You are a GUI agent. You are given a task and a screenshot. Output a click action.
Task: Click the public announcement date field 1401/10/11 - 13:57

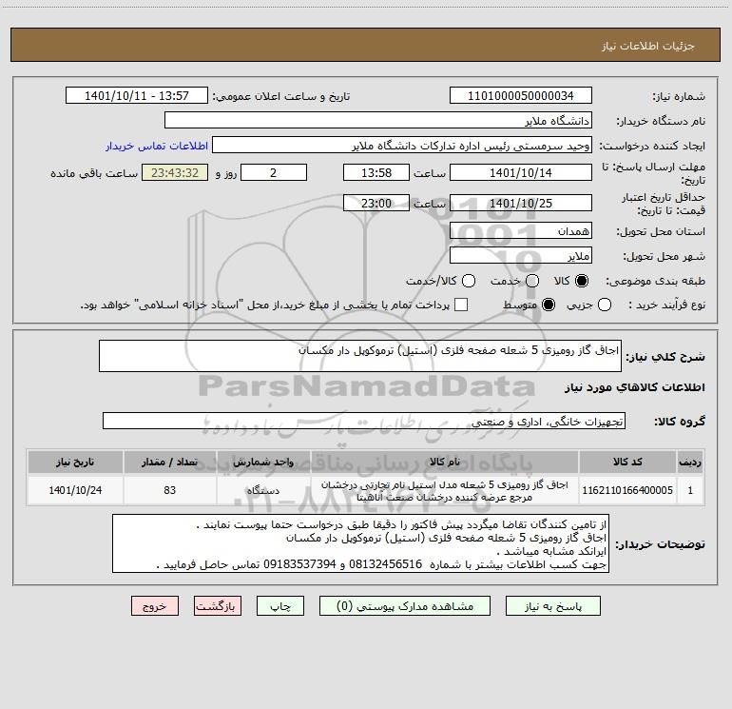tap(136, 96)
